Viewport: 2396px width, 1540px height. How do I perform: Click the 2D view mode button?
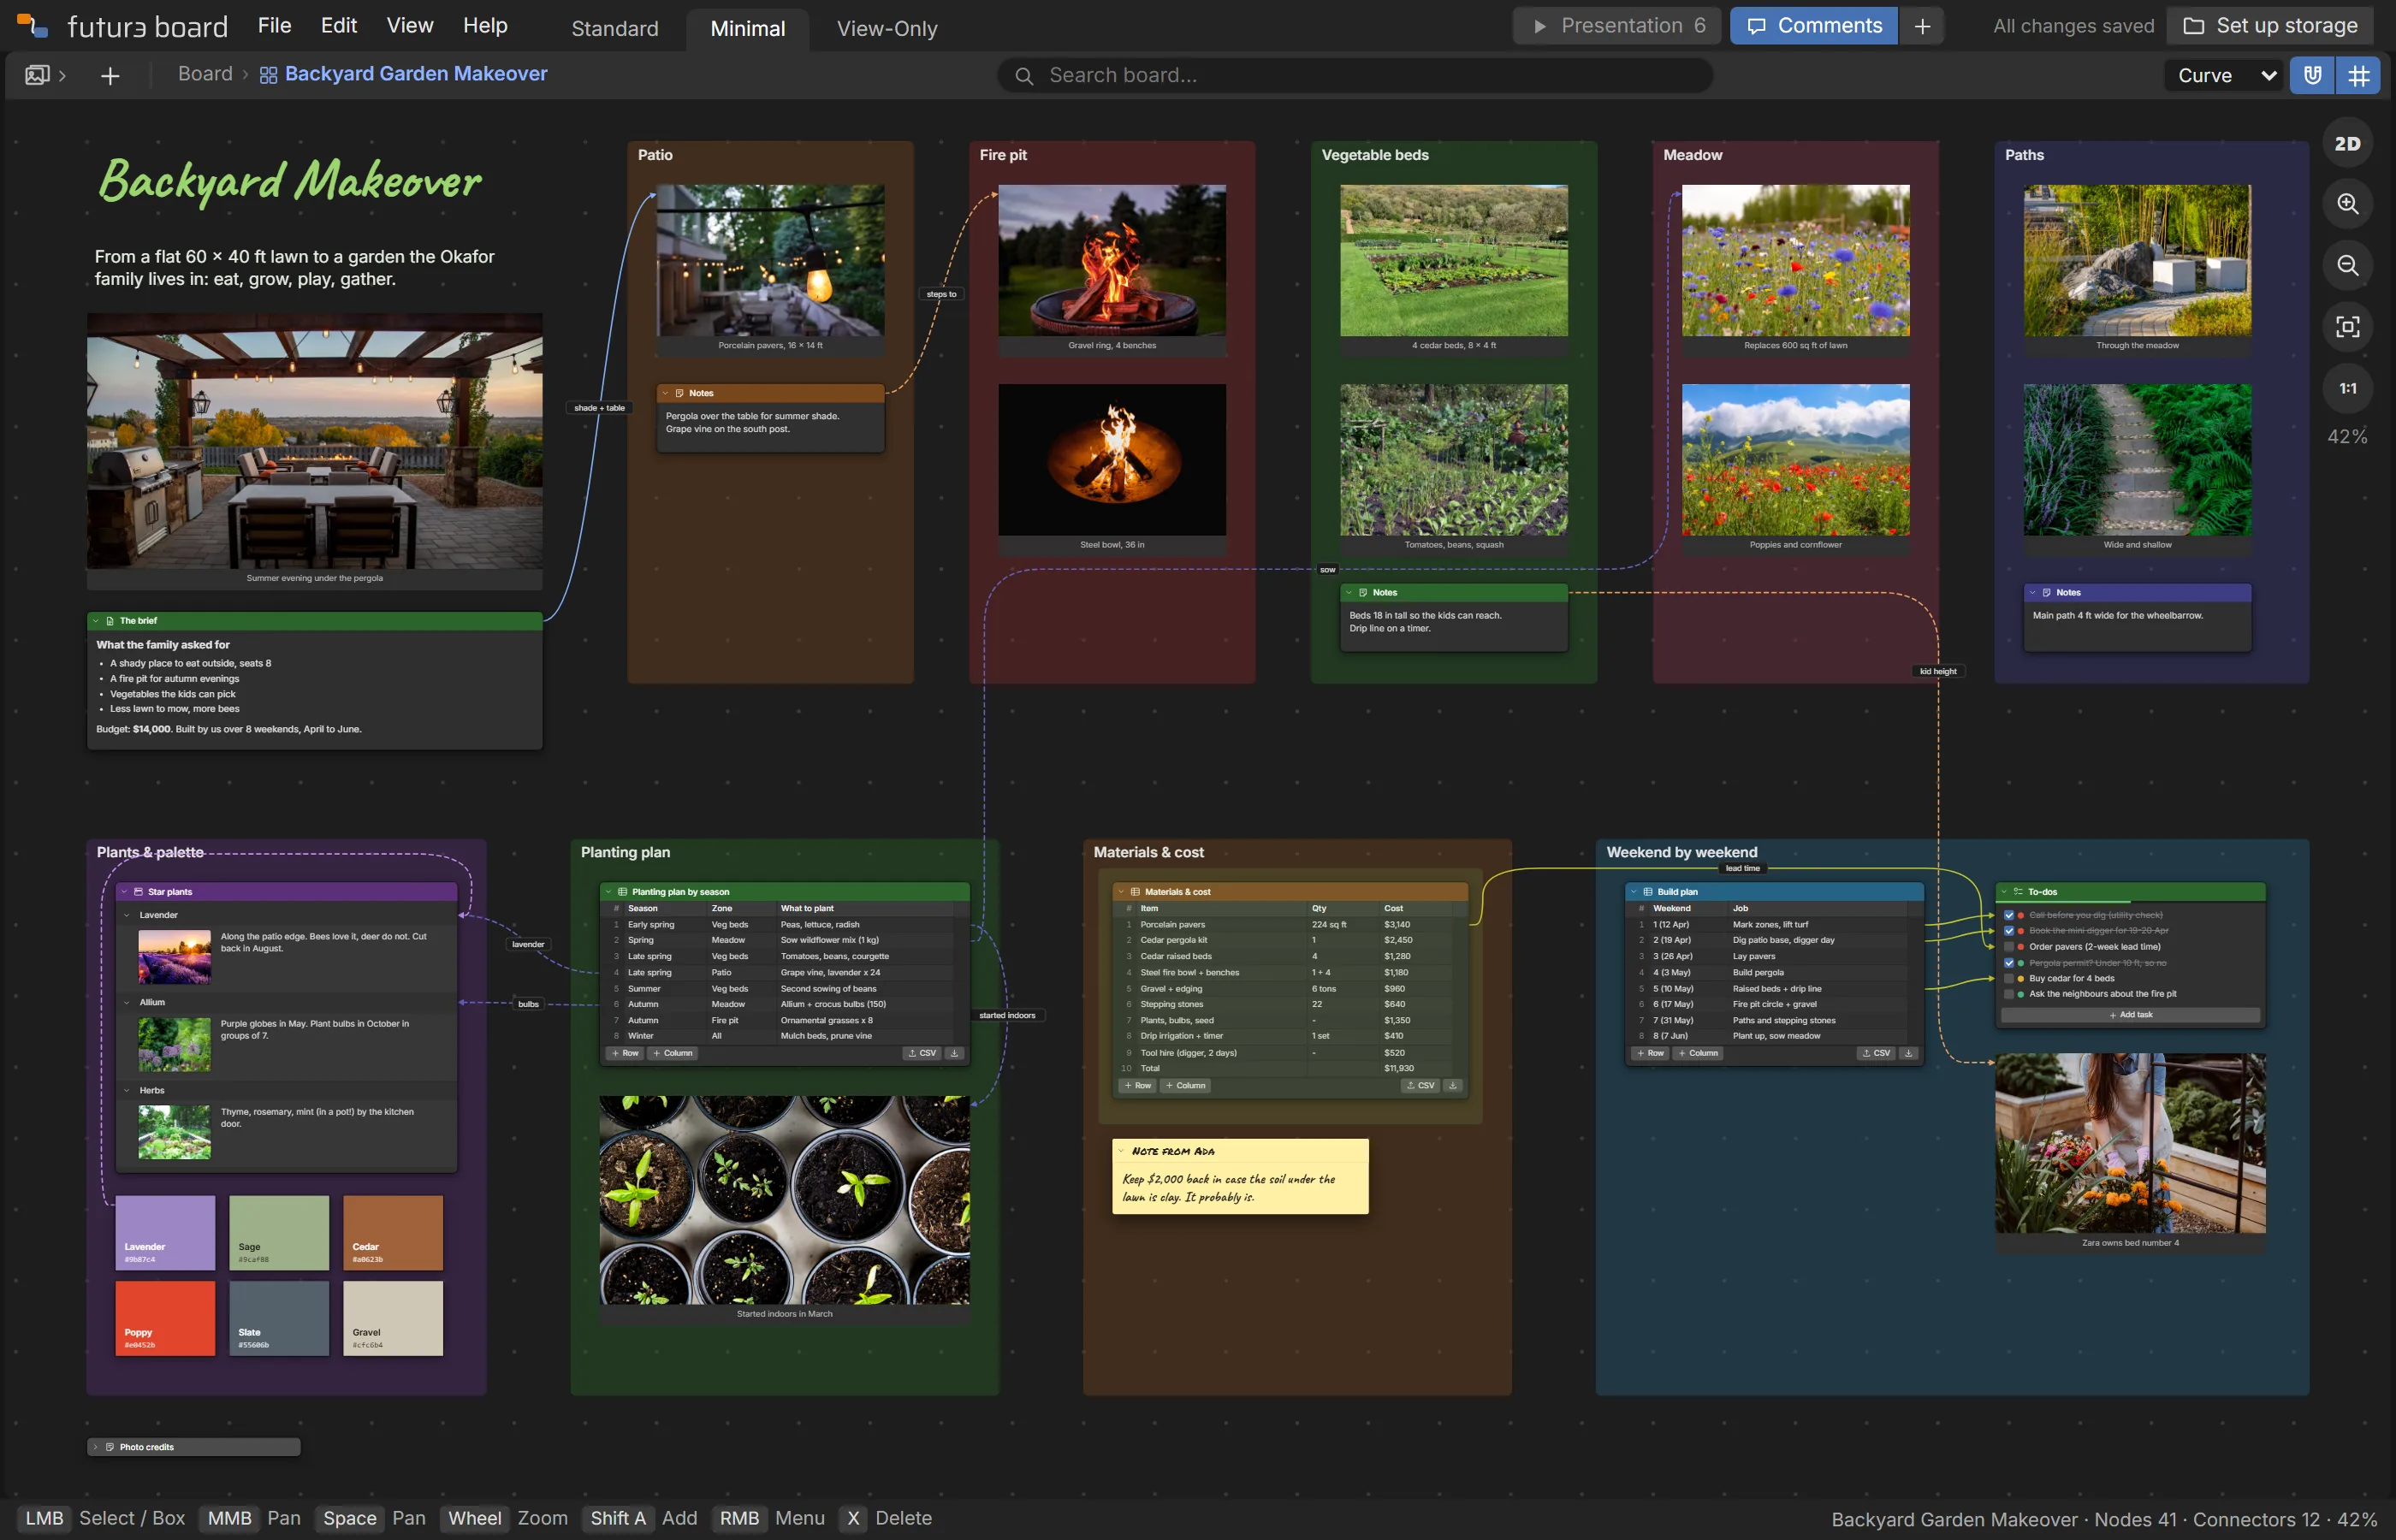point(2347,143)
